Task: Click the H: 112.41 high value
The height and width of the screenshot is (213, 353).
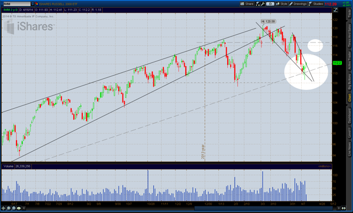Action: 56,10
